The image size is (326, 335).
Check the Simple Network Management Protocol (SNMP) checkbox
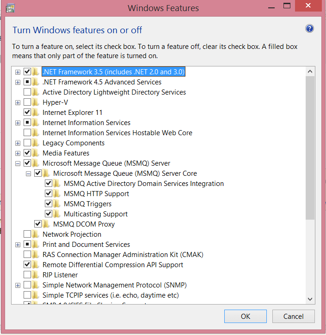(x=27, y=285)
